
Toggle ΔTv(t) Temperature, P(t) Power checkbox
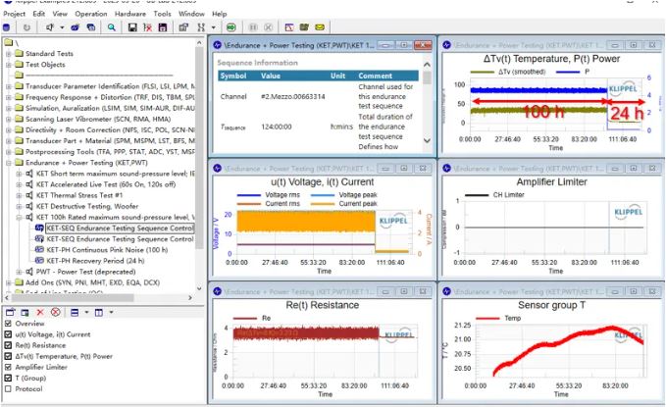point(8,356)
